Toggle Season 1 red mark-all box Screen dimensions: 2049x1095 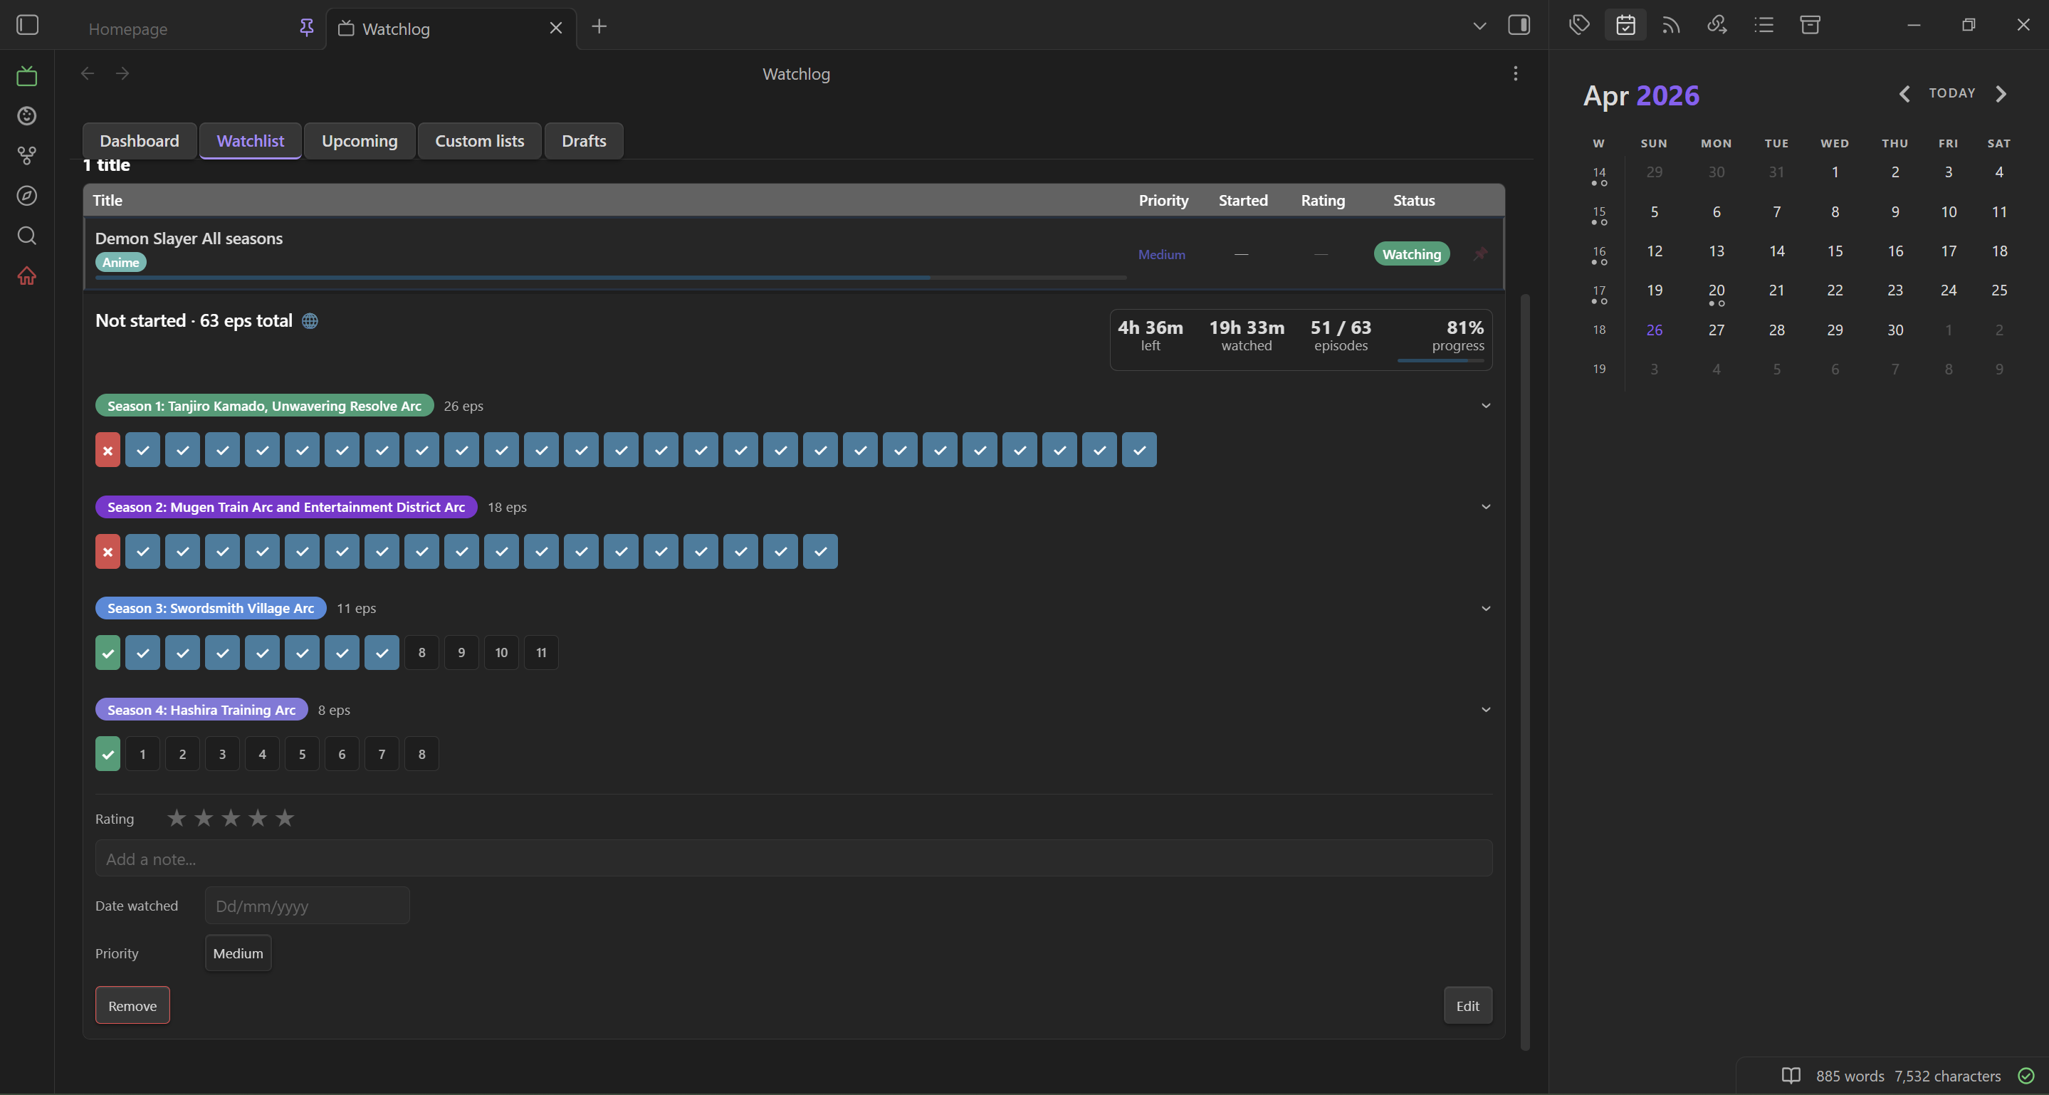[x=108, y=450]
